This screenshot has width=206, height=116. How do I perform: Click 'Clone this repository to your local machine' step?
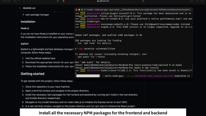(48, 87)
